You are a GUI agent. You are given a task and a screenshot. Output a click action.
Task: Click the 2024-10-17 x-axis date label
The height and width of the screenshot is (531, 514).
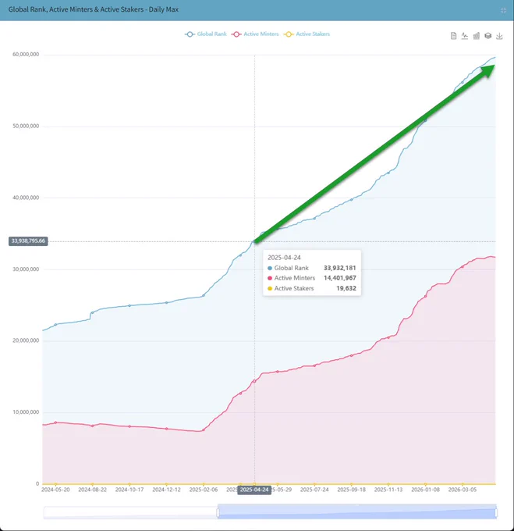[129, 490]
